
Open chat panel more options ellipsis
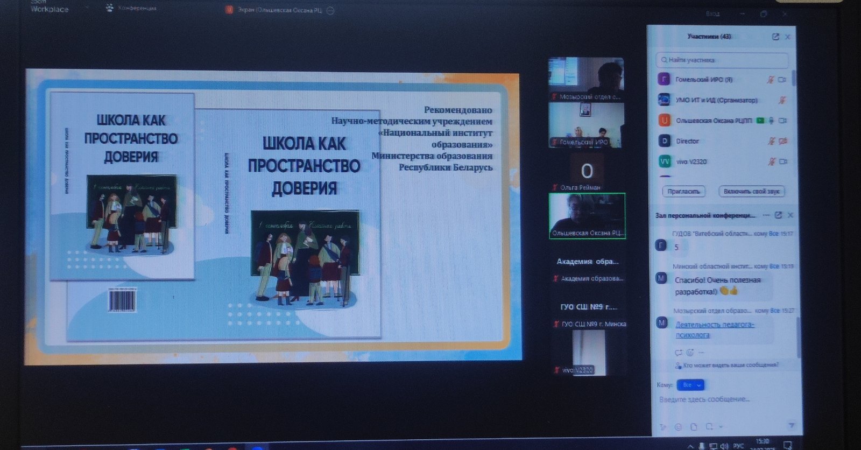pos(766,215)
